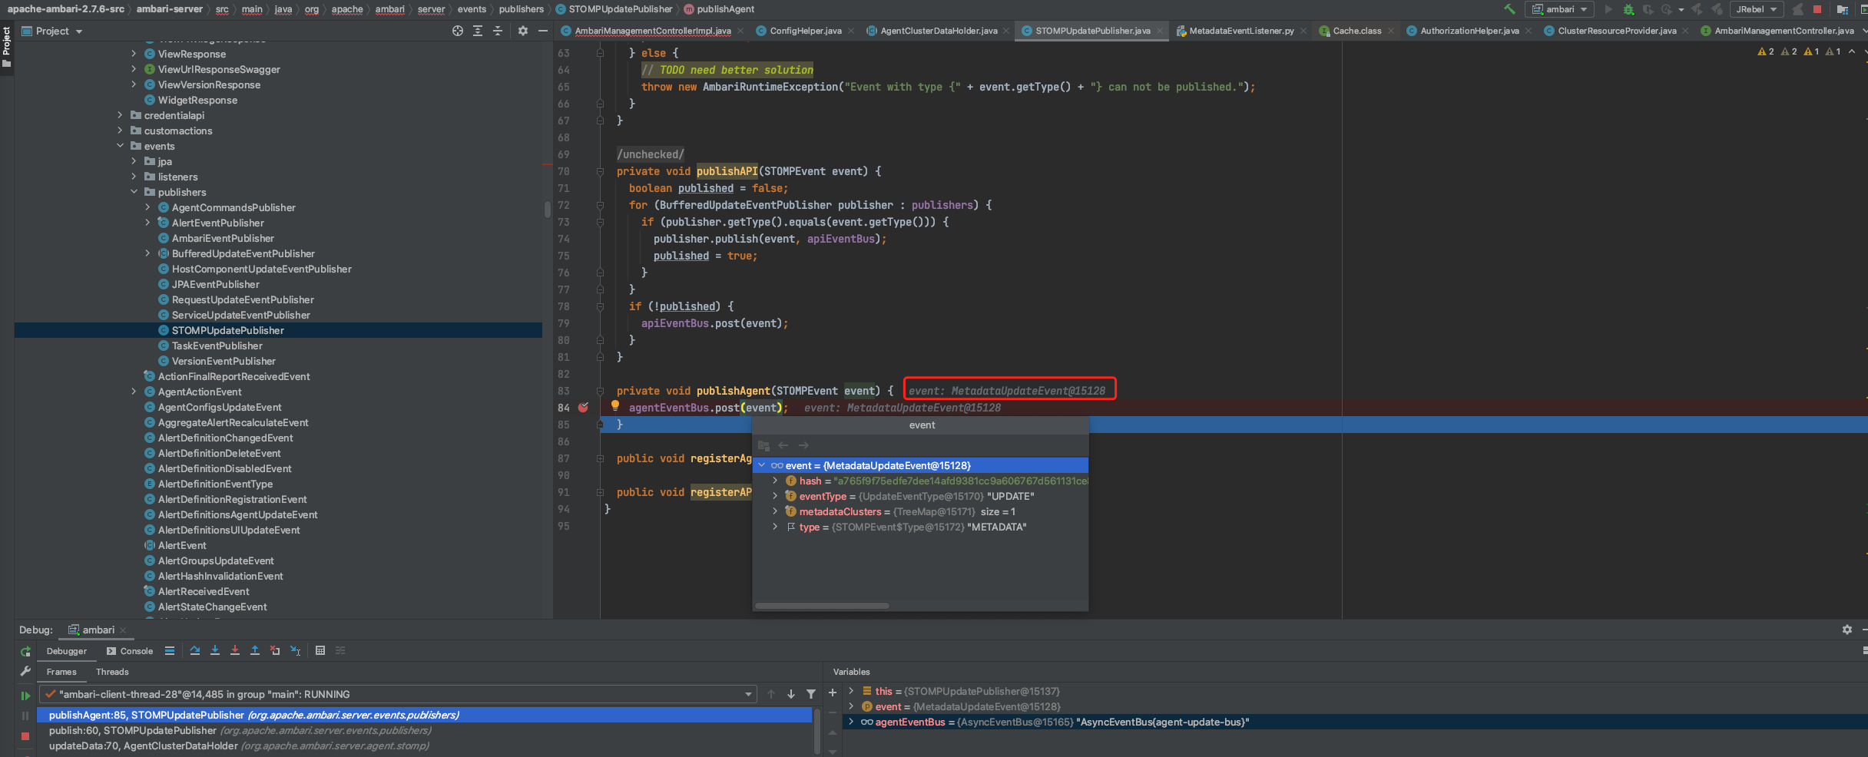This screenshot has height=757, width=1868.
Task: Click 'publishers' in the breadcrumb bar
Action: pyautogui.click(x=521, y=9)
